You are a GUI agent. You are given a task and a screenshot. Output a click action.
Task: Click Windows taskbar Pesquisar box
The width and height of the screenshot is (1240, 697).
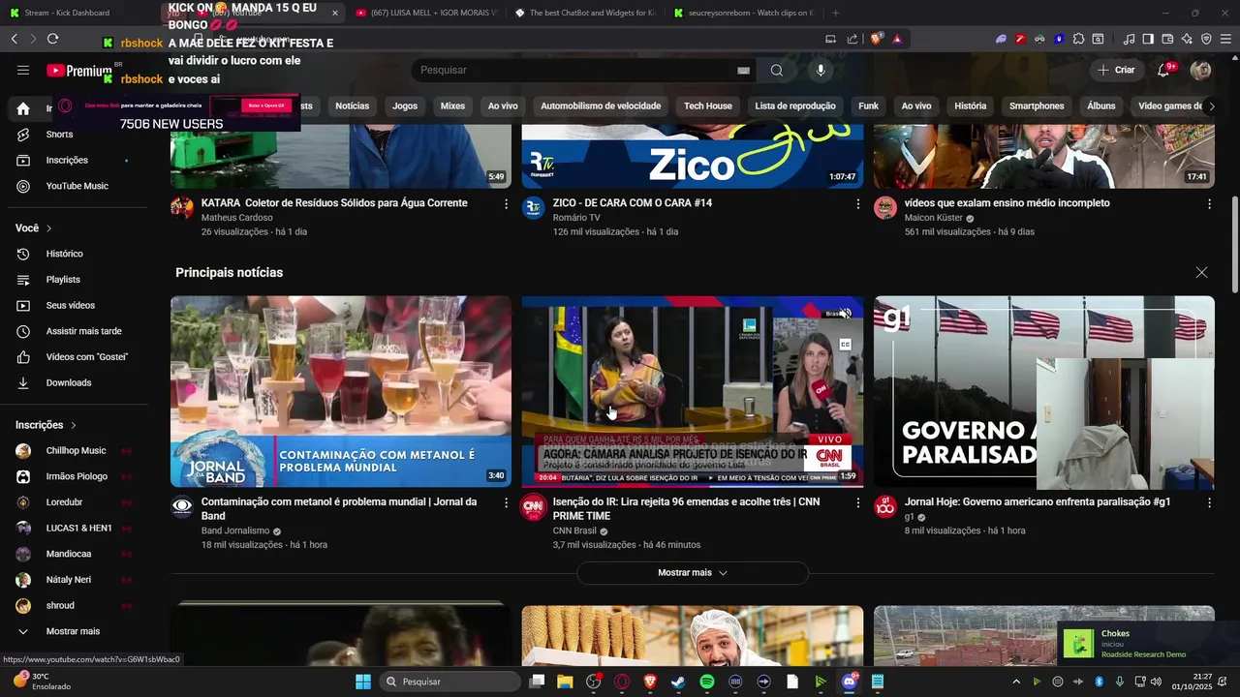tap(450, 682)
